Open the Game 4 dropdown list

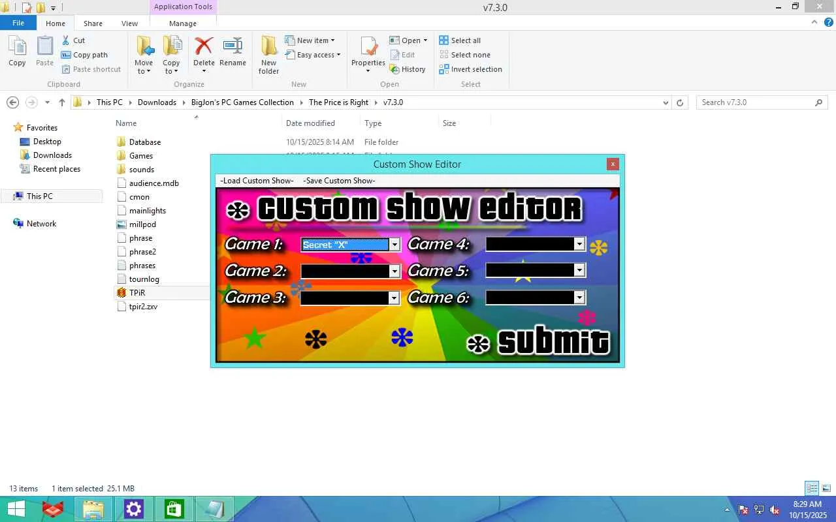click(x=579, y=244)
